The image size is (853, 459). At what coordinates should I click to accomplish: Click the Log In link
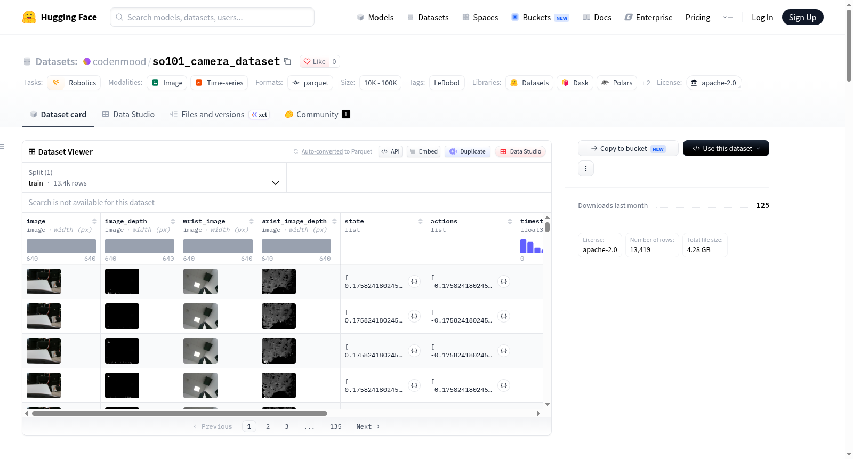coord(762,17)
